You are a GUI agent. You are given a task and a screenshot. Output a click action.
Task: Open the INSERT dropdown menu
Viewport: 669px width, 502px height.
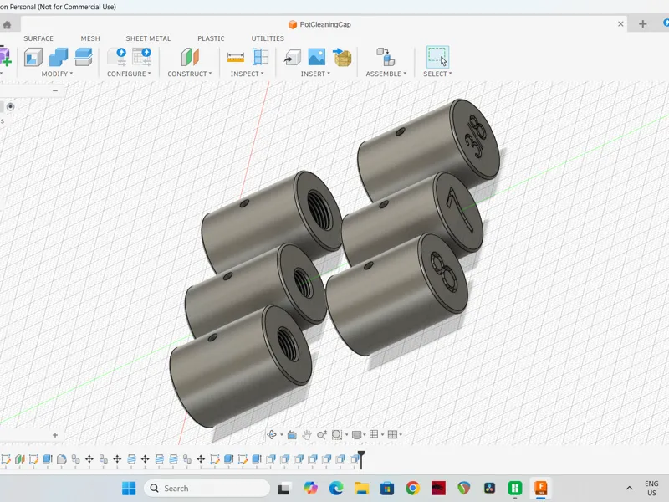(x=315, y=74)
